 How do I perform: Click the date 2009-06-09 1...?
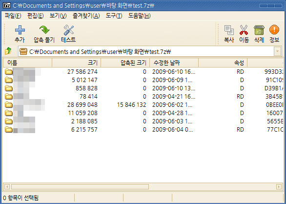[x=172, y=80]
